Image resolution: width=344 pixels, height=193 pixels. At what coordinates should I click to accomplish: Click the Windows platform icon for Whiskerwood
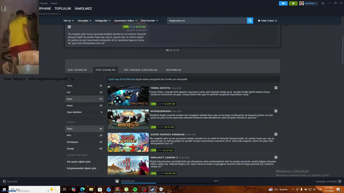(276, 111)
